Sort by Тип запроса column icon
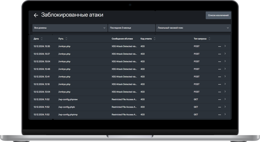The width and height of the screenshot is (260, 142). [x=209, y=39]
